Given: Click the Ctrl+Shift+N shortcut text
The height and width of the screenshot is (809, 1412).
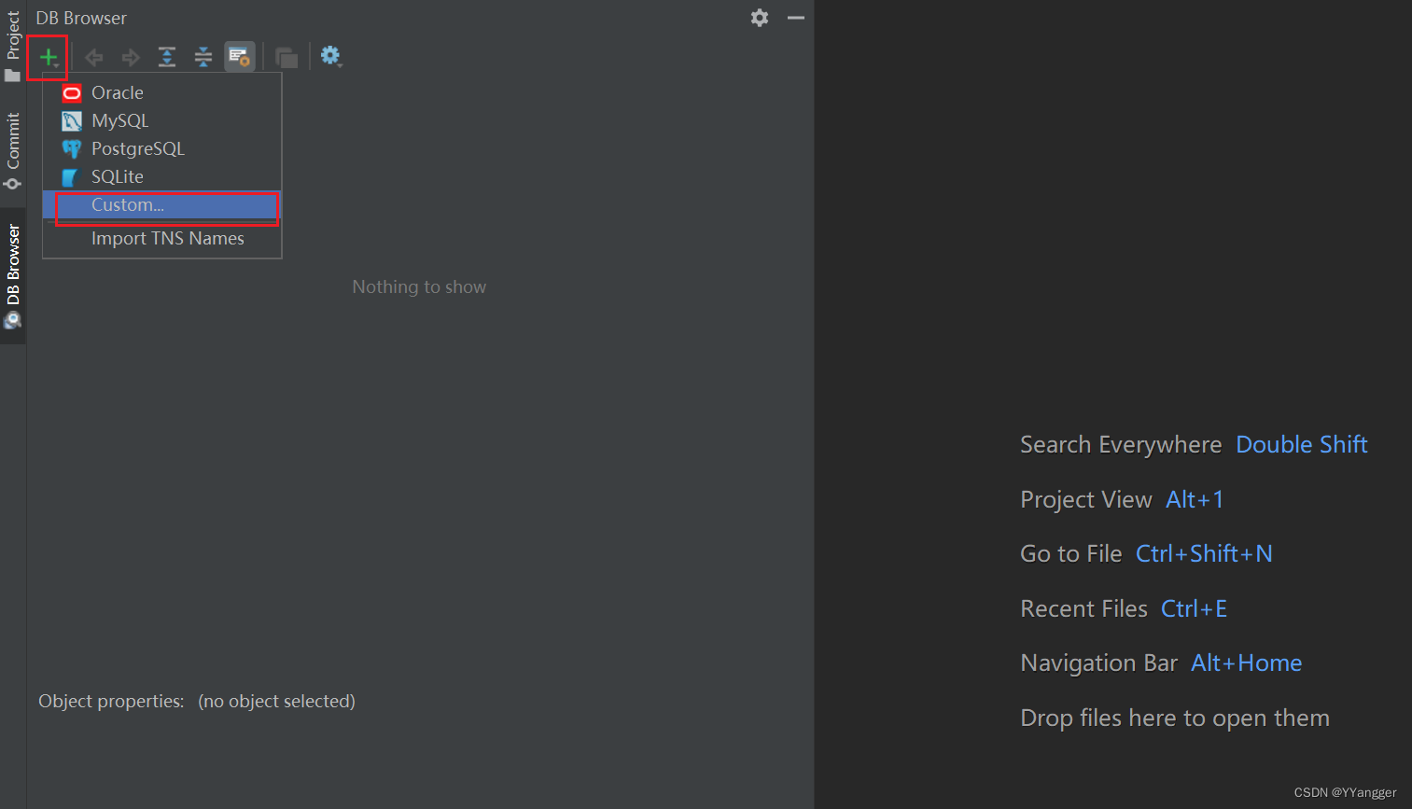Looking at the screenshot, I should pos(1204,553).
